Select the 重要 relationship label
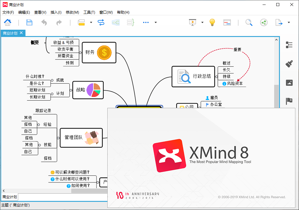299x210 pixels. pos(237,50)
